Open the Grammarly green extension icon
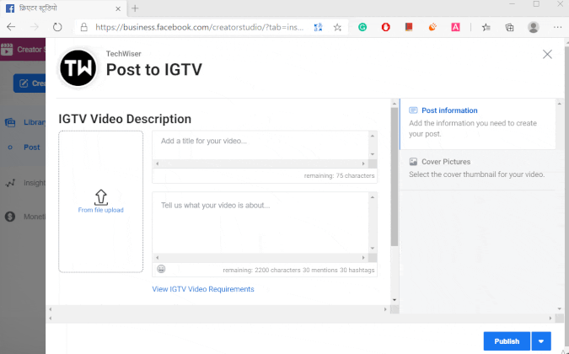 coord(362,27)
